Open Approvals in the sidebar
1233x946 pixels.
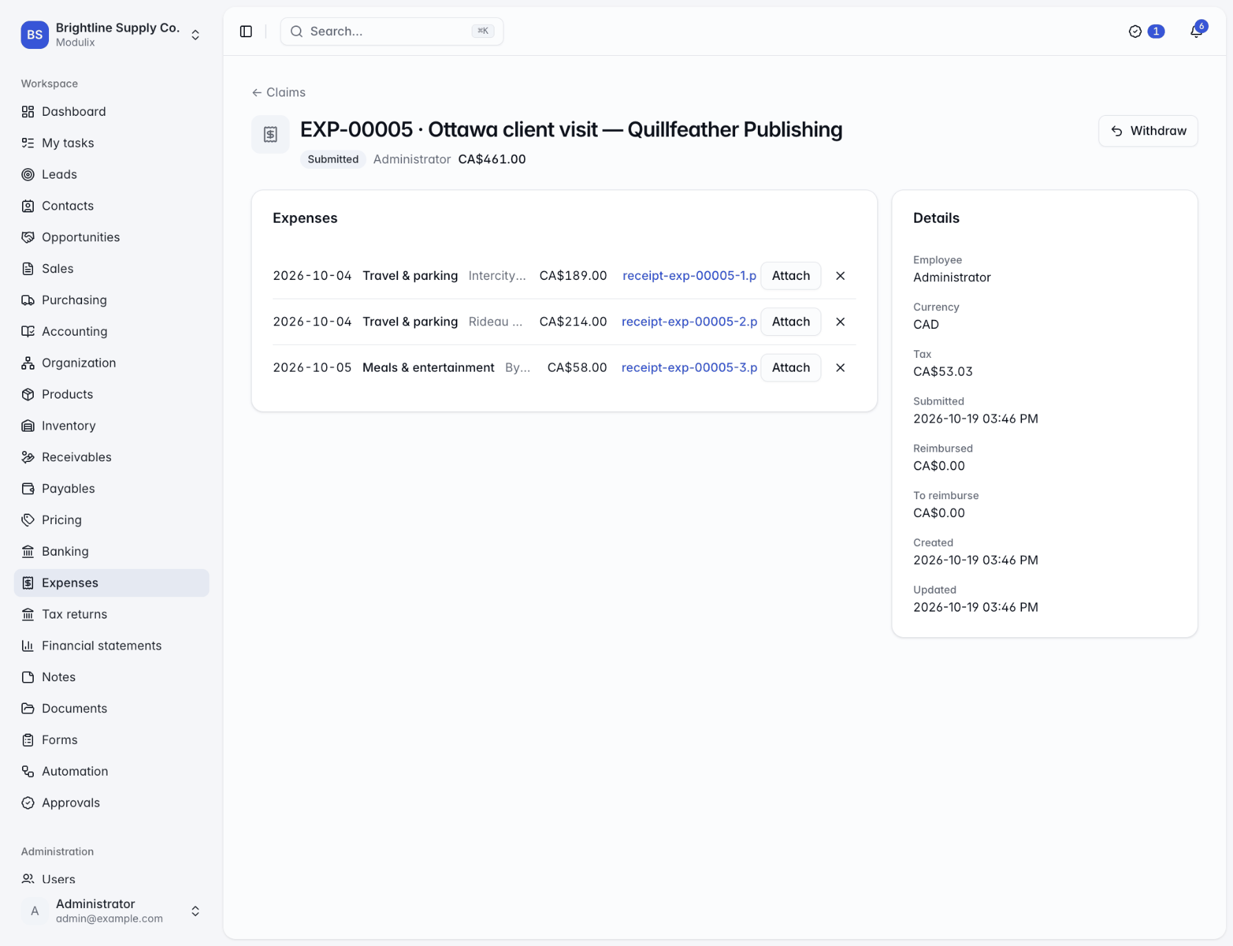[112, 803]
